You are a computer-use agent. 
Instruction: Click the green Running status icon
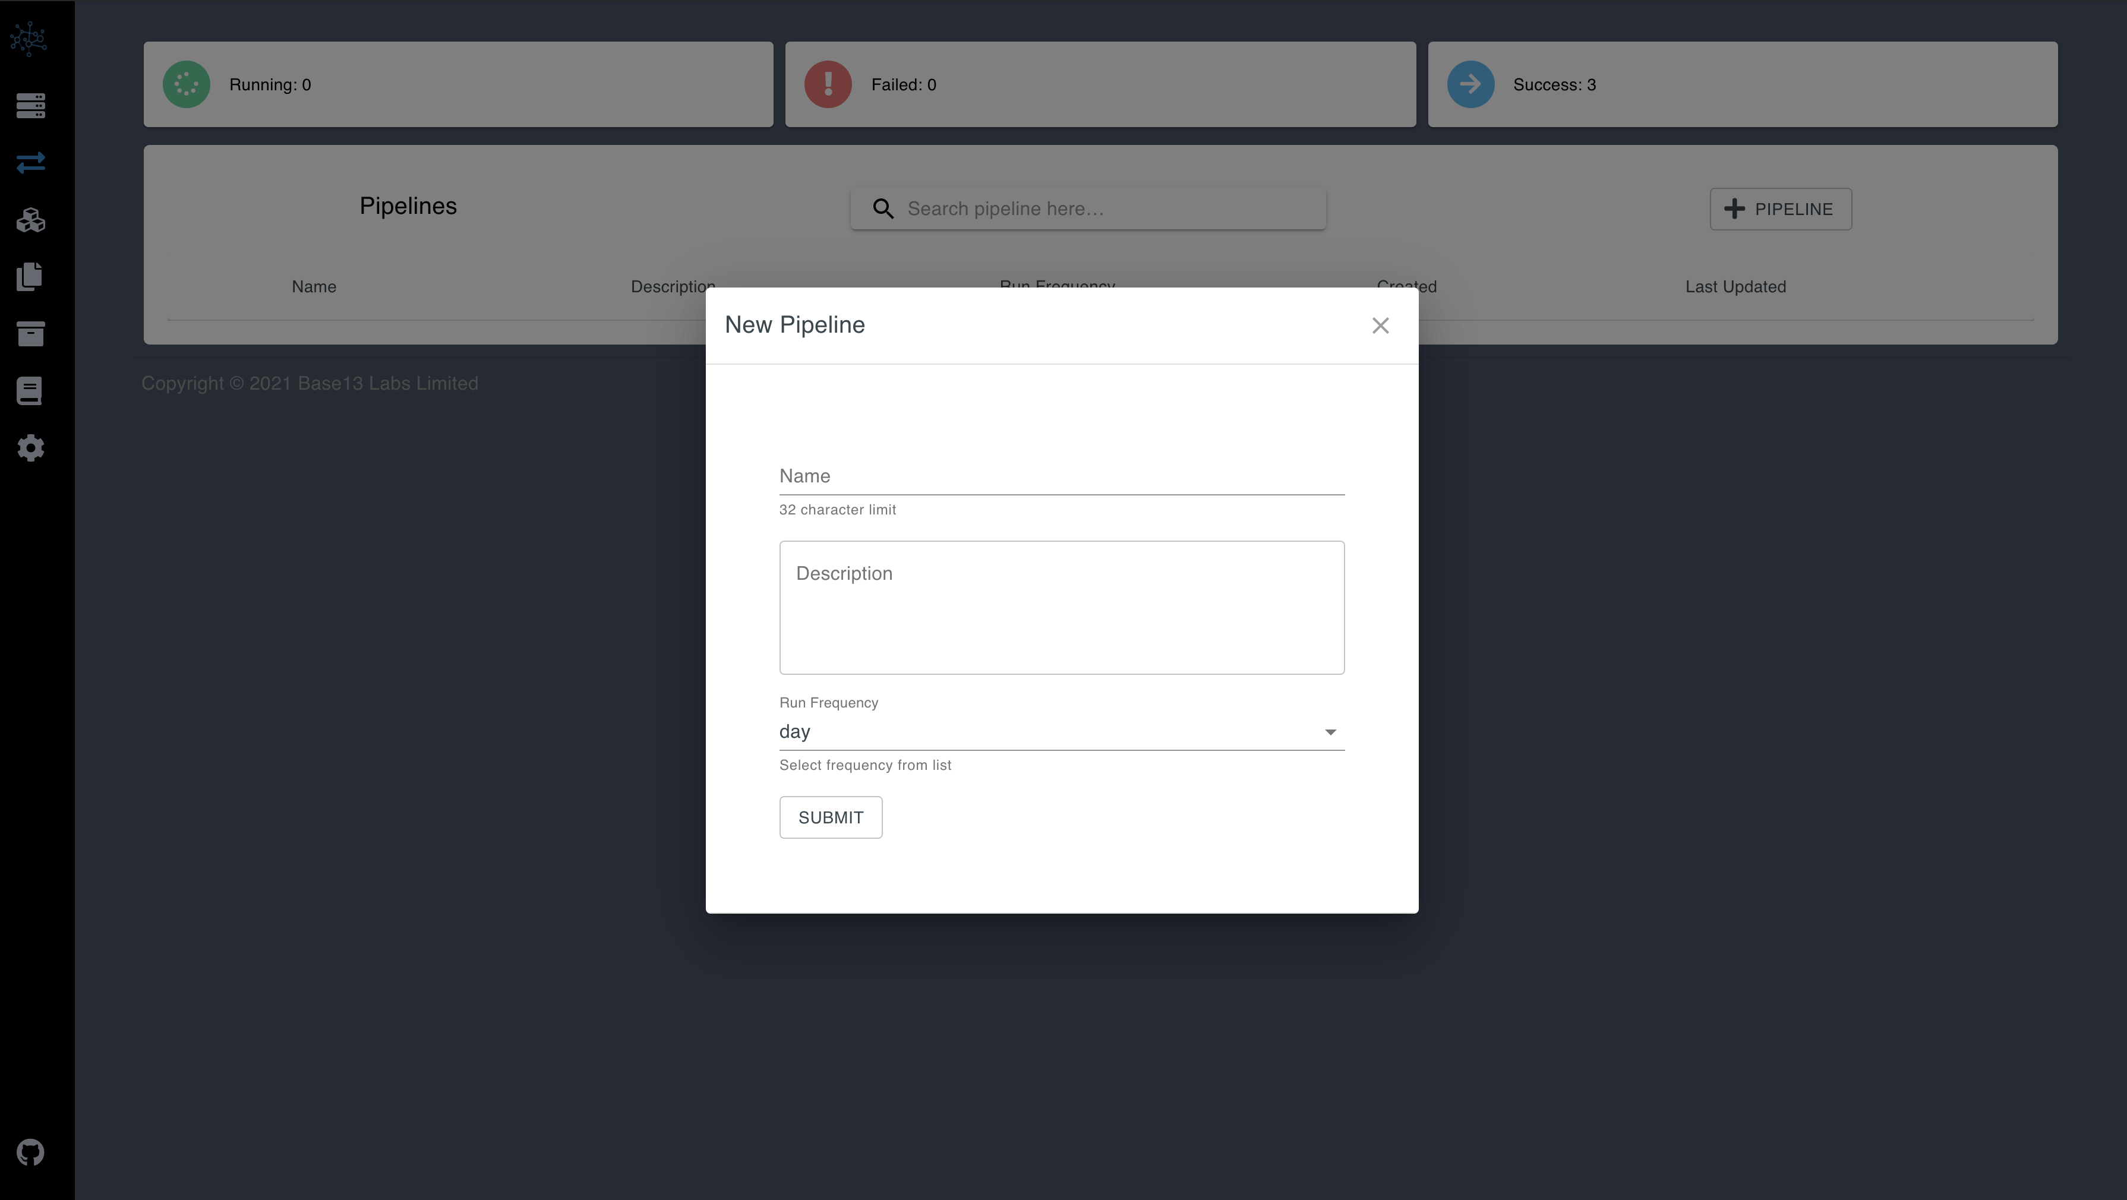[x=187, y=84]
